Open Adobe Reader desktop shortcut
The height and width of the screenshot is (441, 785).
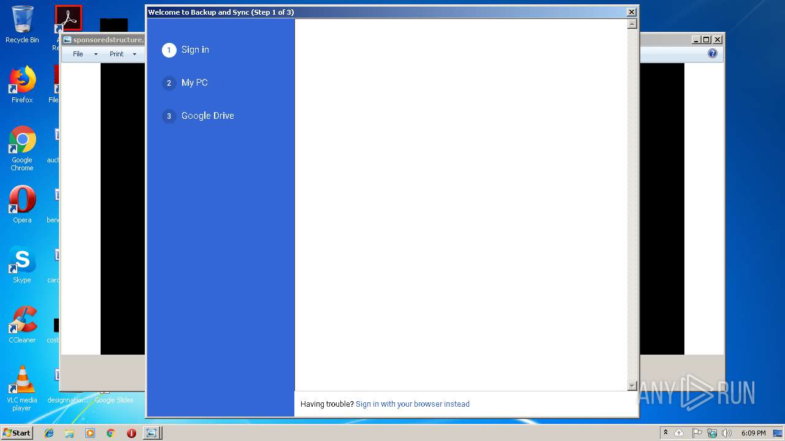point(68,20)
